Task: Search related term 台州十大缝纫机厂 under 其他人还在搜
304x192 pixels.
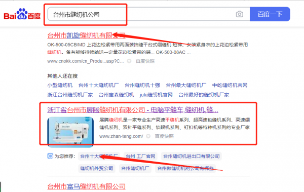Action: [98, 85]
